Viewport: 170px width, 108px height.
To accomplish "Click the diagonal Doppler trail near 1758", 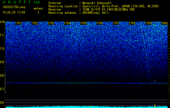I will point(145,52).
